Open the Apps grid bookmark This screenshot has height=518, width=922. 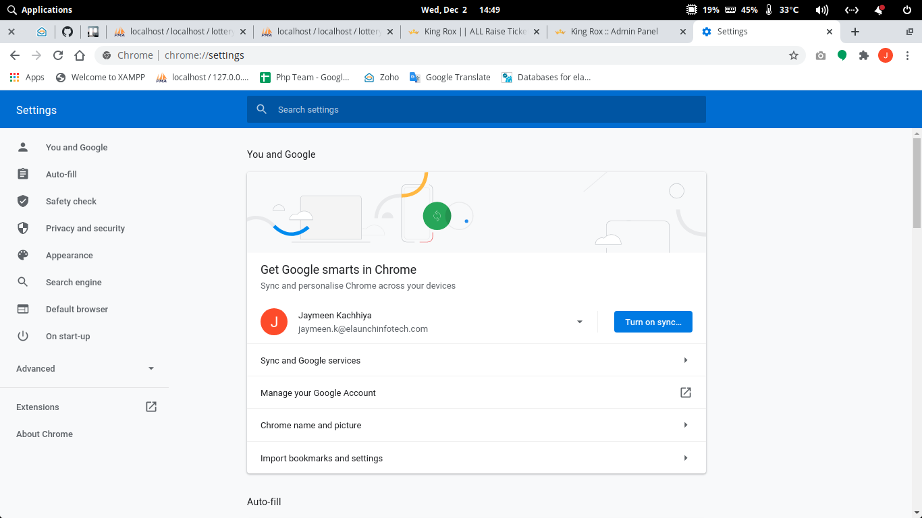click(x=27, y=78)
